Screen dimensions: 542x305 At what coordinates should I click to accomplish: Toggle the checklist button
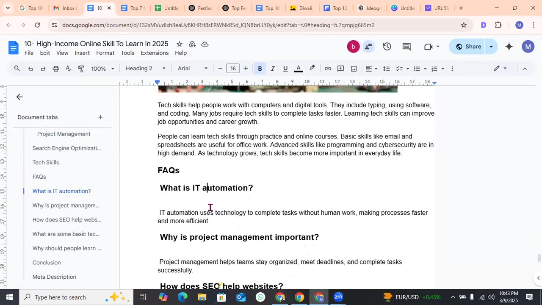pyautogui.click(x=399, y=69)
